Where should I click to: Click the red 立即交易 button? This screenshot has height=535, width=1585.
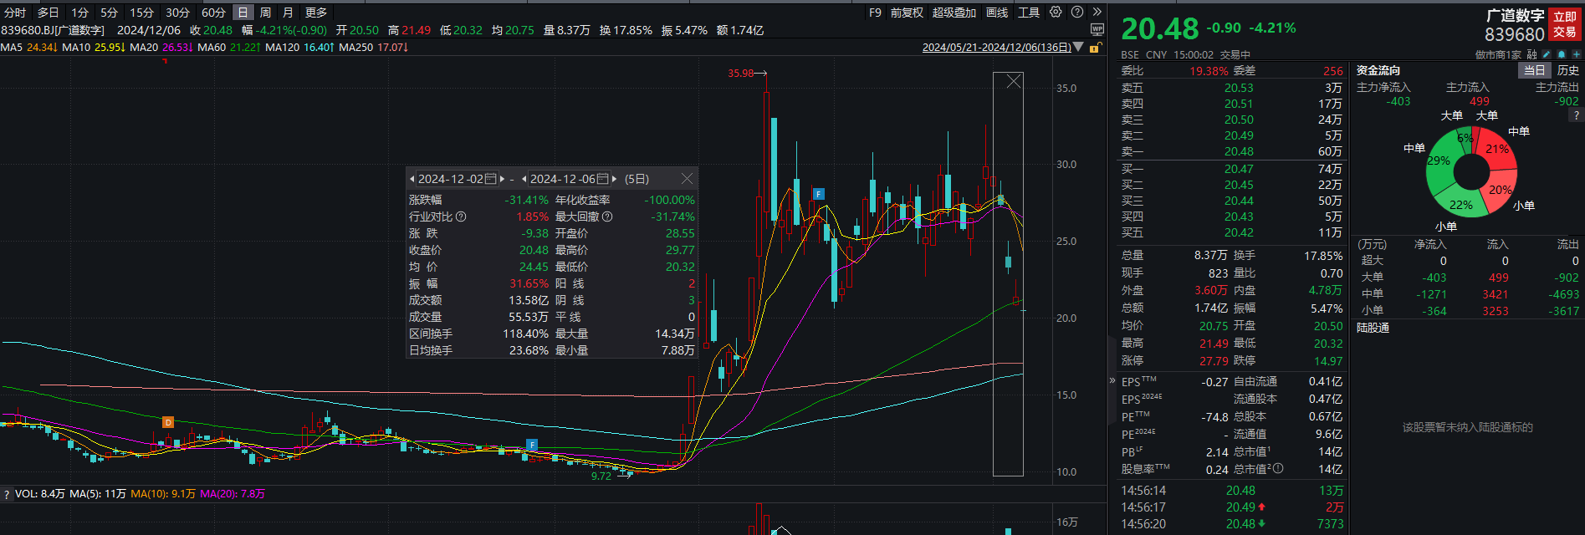1565,24
